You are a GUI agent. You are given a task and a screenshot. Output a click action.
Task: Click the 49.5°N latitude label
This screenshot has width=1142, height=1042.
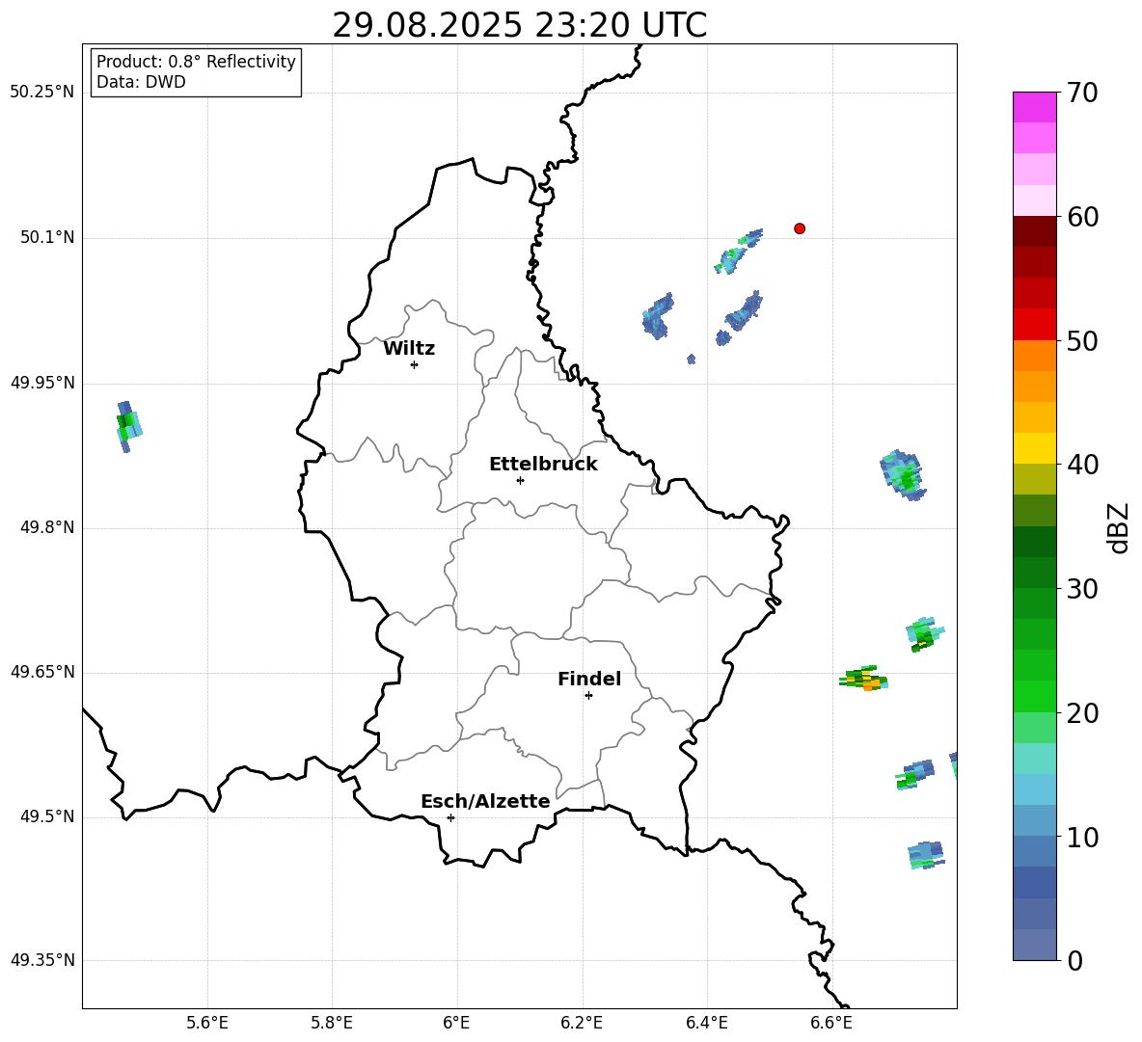click(47, 816)
